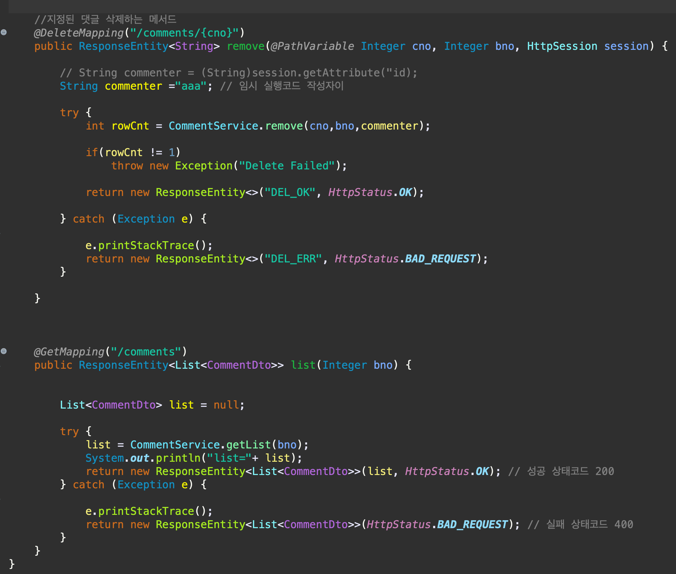The width and height of the screenshot is (676, 574).
Task: Click the Korean comment above DeleteMapping
Action: [x=105, y=19]
